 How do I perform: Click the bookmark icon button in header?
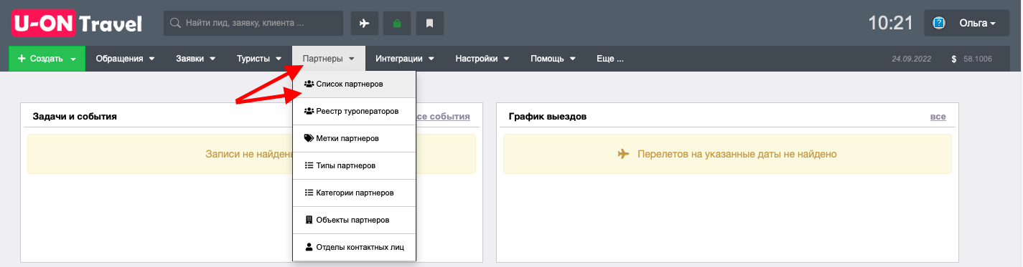click(430, 23)
